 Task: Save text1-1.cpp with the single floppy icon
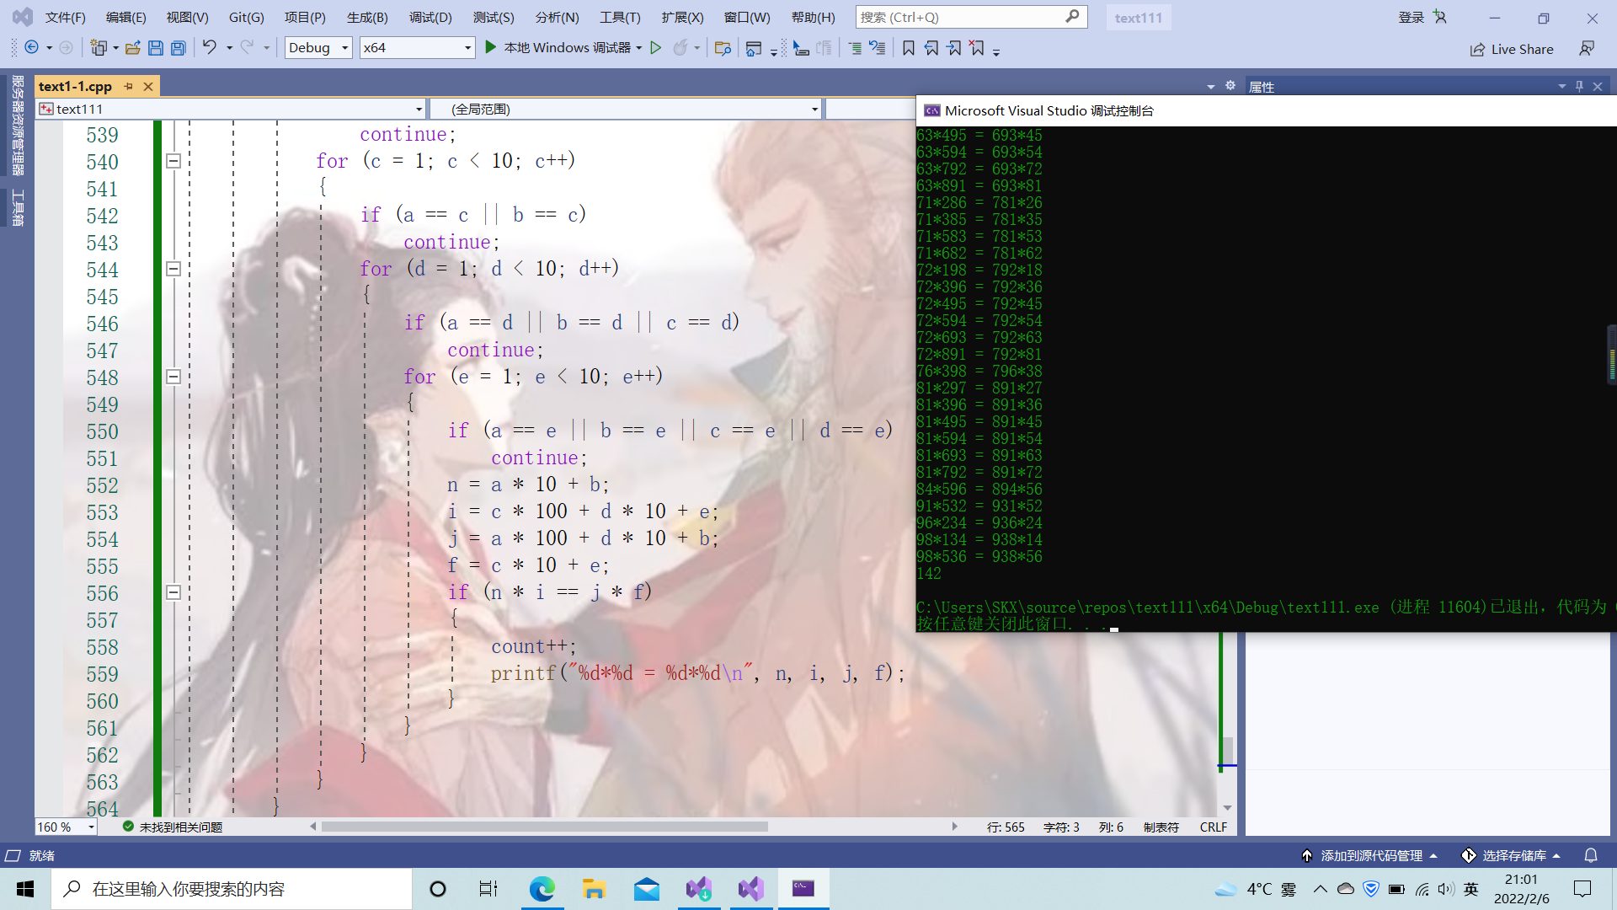(x=155, y=48)
